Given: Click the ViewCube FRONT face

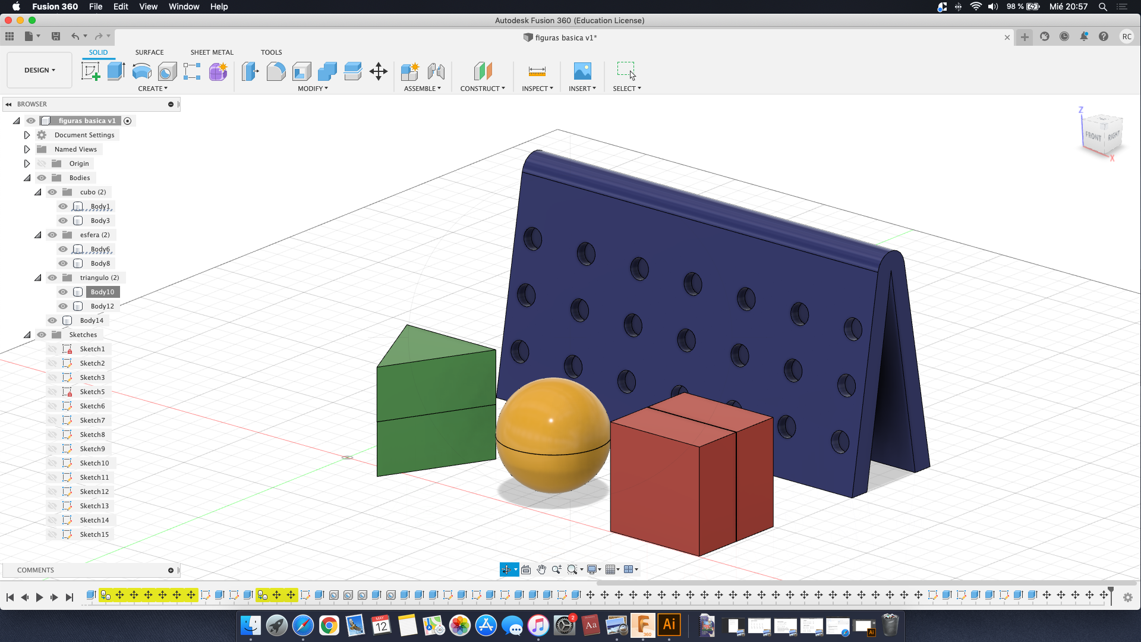Looking at the screenshot, I should coord(1093,136).
